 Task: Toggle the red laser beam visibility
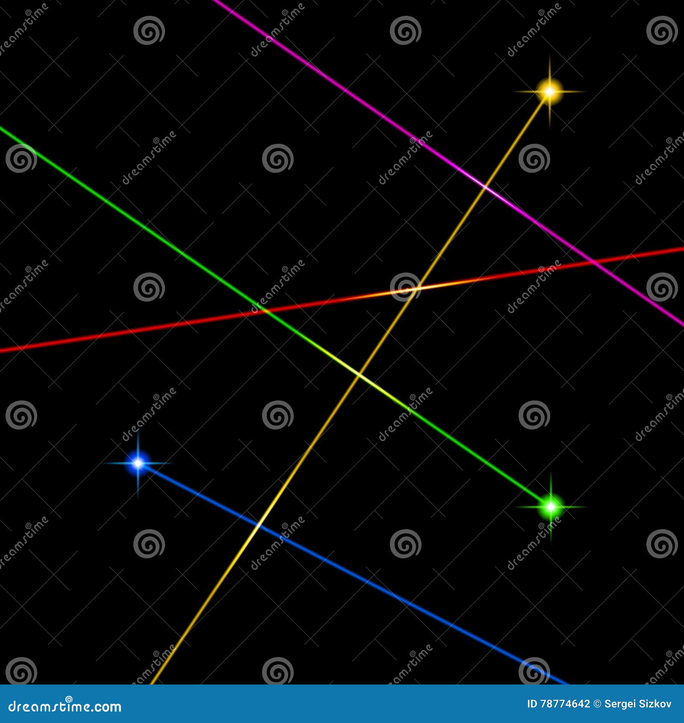pyautogui.click(x=171, y=329)
